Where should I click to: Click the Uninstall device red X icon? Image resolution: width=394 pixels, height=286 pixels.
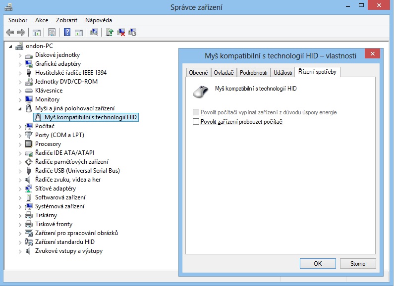point(121,32)
